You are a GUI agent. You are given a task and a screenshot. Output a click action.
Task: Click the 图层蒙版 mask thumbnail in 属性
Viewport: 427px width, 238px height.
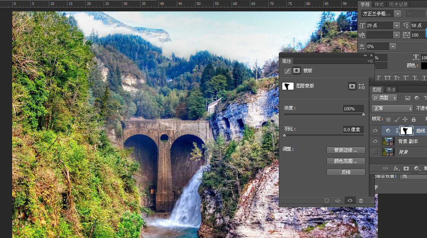click(288, 86)
